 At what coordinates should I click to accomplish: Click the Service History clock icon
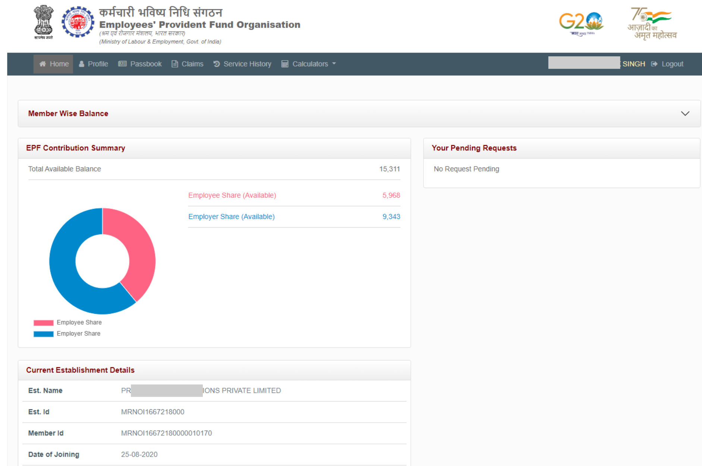click(x=217, y=64)
